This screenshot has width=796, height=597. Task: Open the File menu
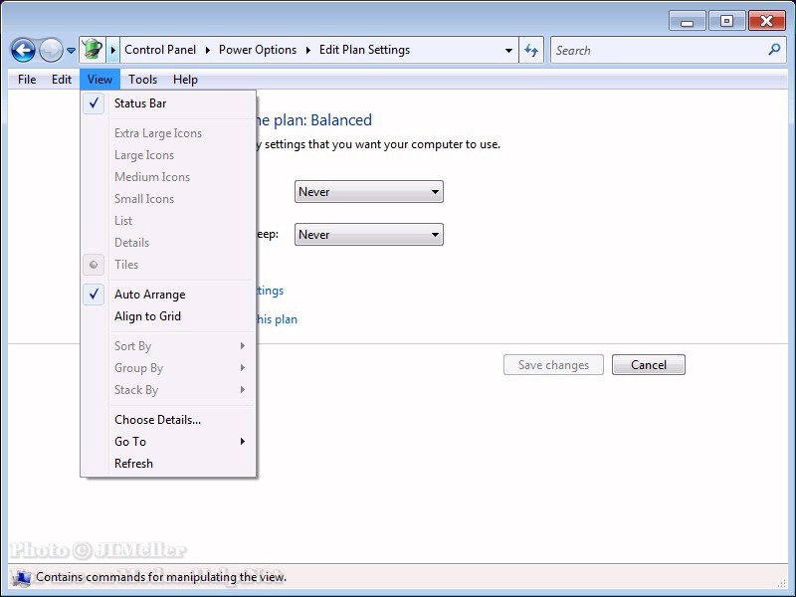27,80
